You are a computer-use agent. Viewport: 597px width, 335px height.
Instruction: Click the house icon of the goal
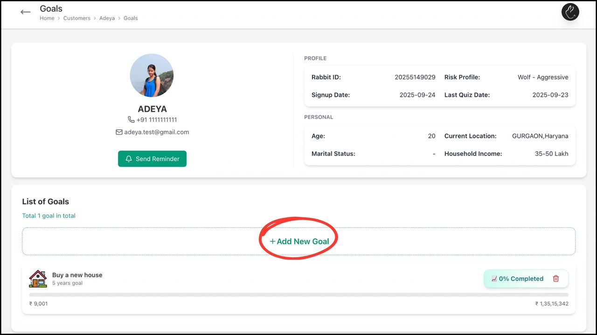(38, 279)
